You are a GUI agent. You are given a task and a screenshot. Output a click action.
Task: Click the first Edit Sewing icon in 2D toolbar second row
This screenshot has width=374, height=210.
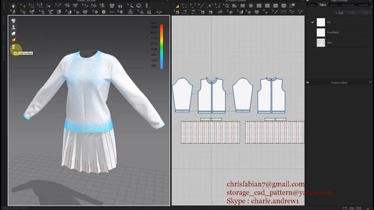point(177,12)
